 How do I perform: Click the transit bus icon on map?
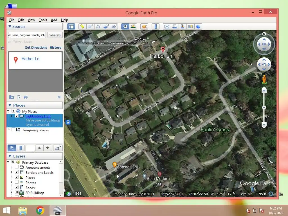pos(68,122)
